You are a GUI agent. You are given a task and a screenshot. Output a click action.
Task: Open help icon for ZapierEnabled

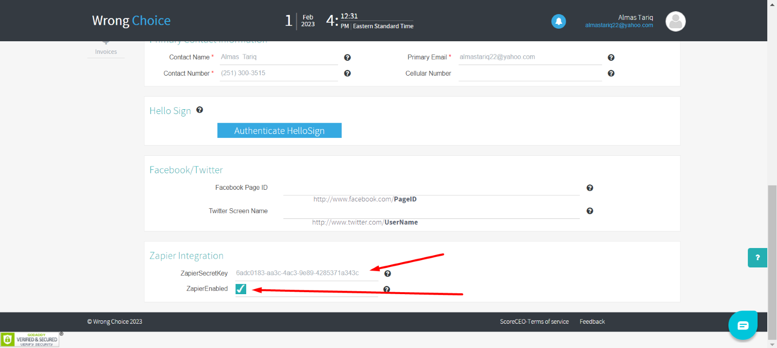pyautogui.click(x=387, y=289)
